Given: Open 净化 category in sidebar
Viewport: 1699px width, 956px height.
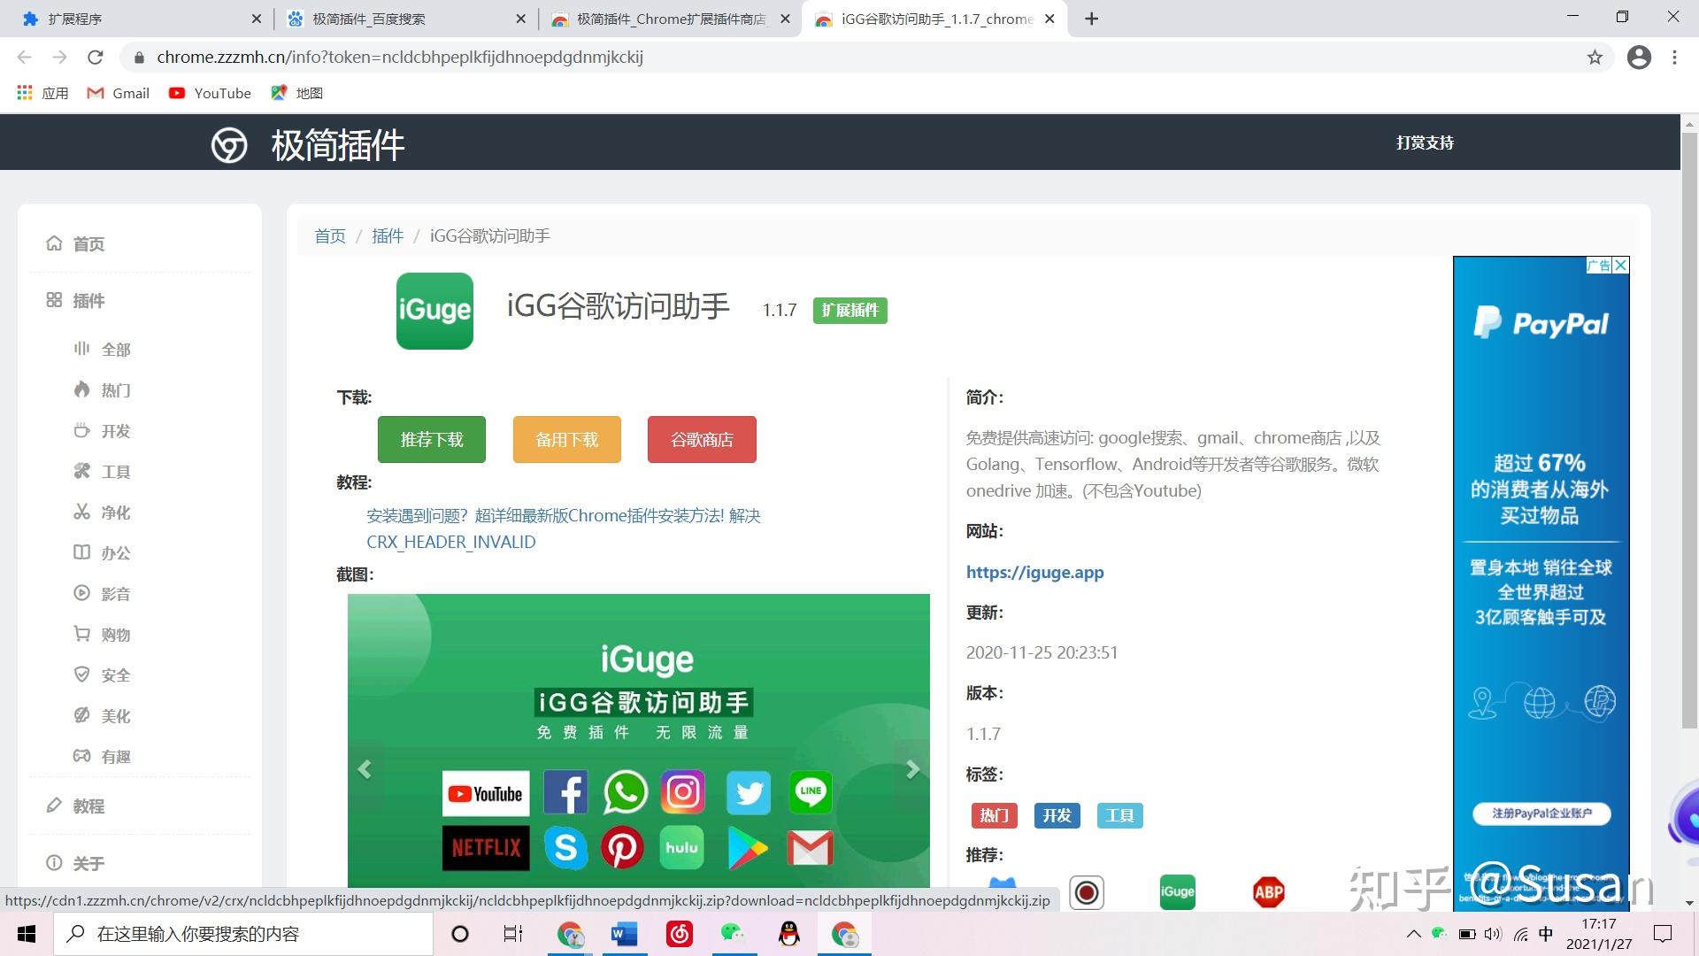Looking at the screenshot, I should 102,513.
